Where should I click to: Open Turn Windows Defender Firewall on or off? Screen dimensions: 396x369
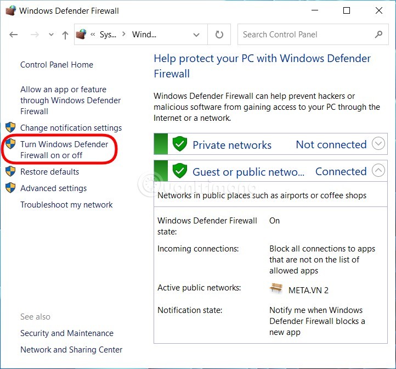coord(64,150)
